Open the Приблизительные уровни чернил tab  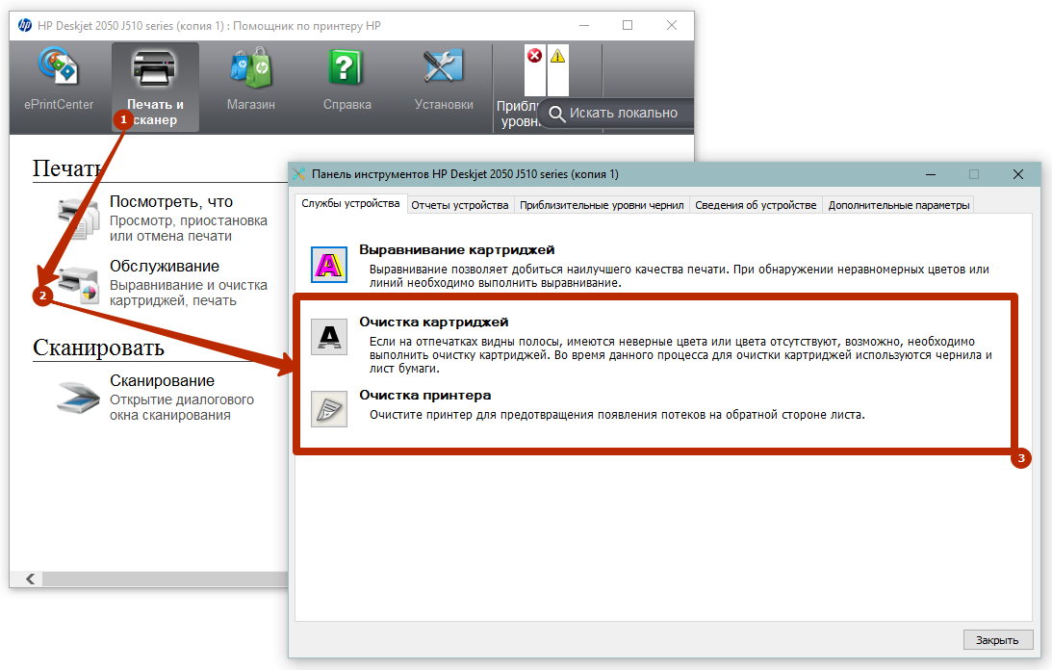[x=602, y=205]
